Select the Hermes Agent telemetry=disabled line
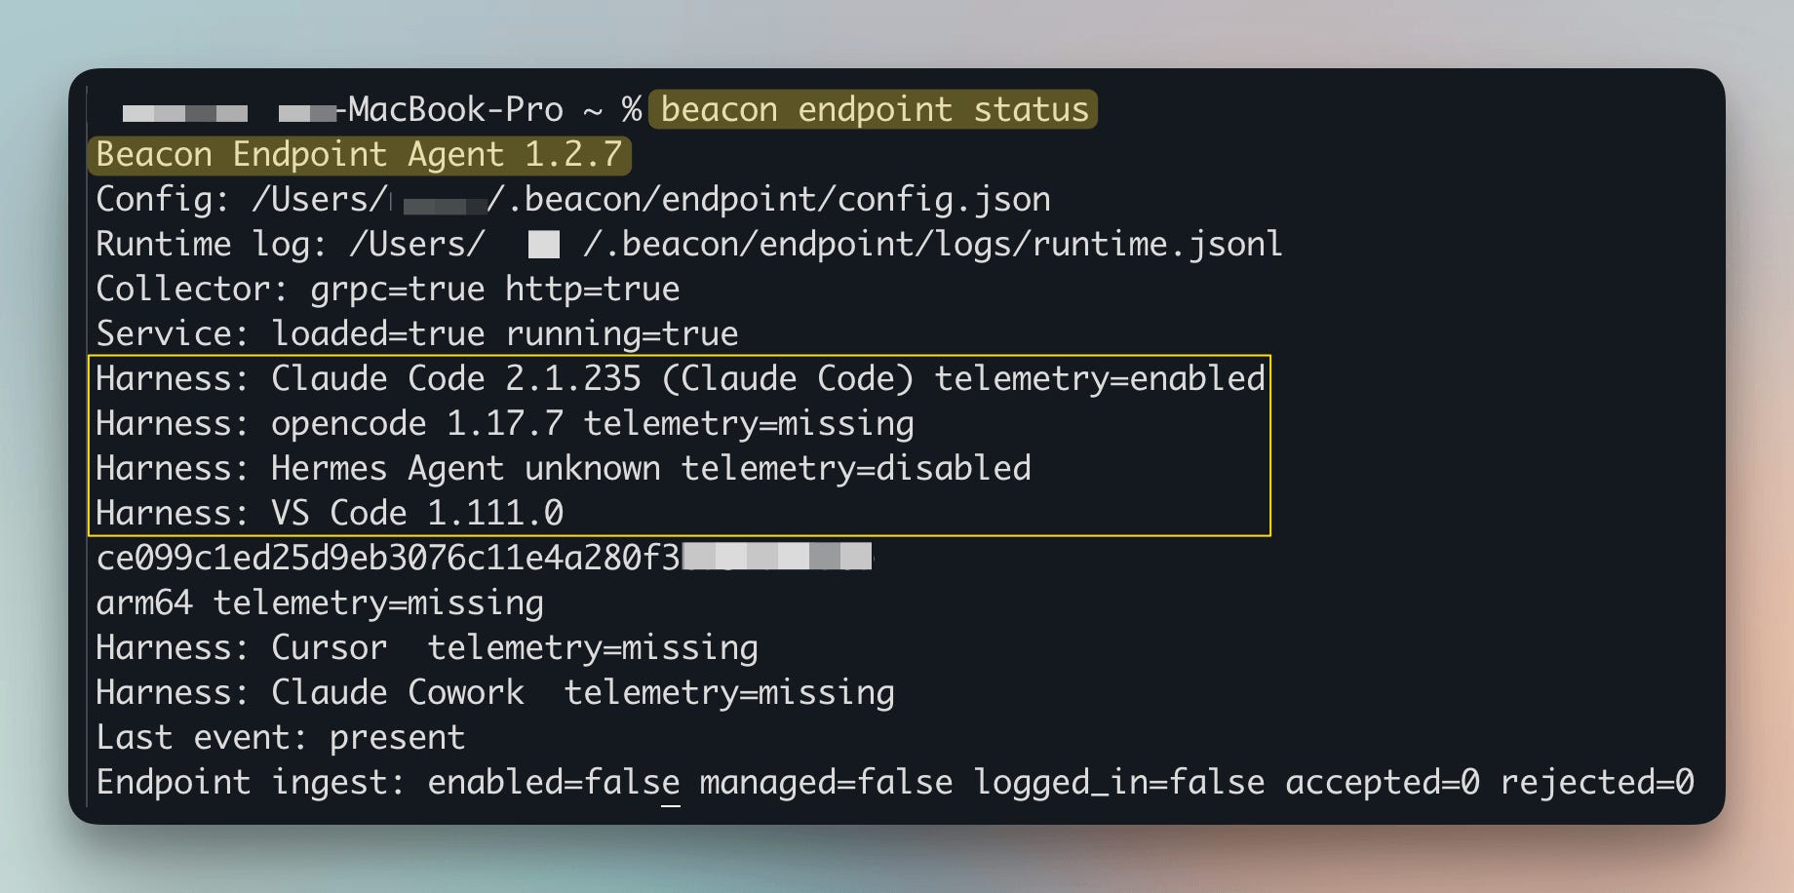Image resolution: width=1794 pixels, height=893 pixels. click(x=564, y=469)
